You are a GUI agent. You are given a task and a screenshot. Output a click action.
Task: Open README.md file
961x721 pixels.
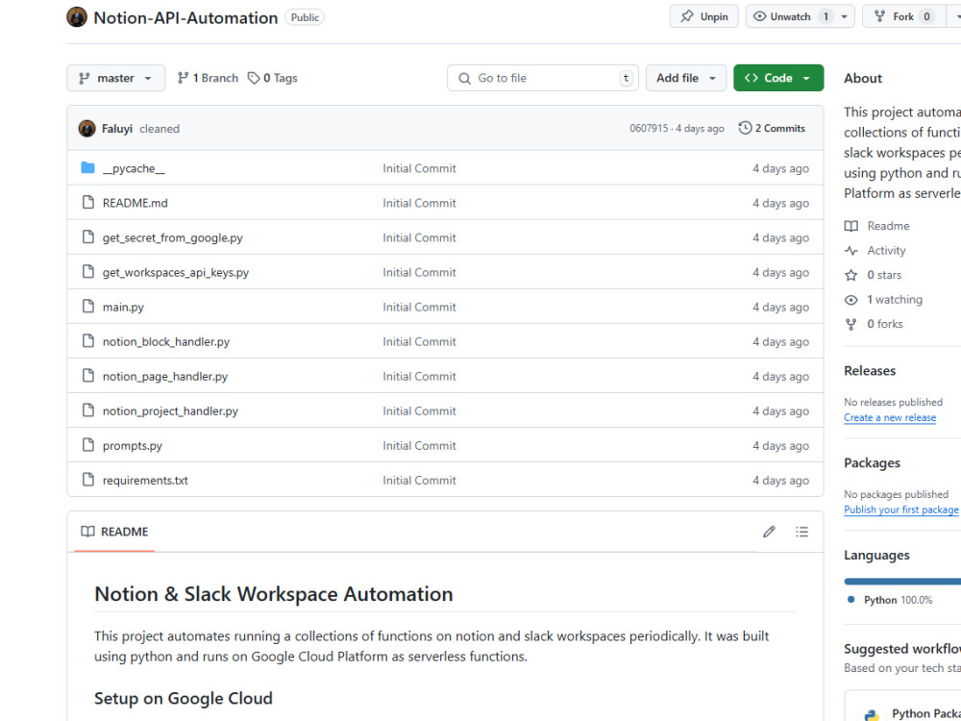point(135,203)
